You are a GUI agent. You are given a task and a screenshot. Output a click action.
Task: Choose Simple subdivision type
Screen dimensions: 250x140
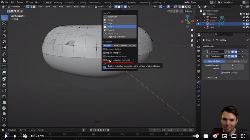coord(236,61)
